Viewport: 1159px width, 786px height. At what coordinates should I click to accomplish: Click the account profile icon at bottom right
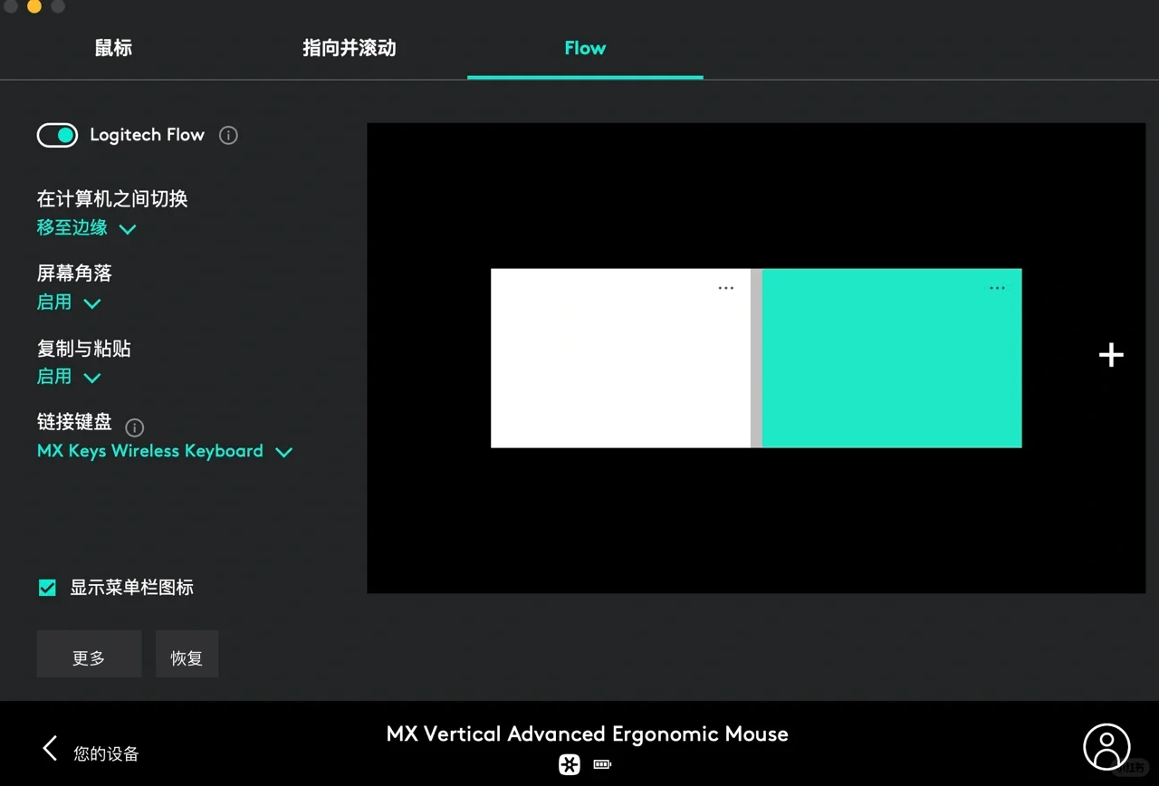[1106, 746]
